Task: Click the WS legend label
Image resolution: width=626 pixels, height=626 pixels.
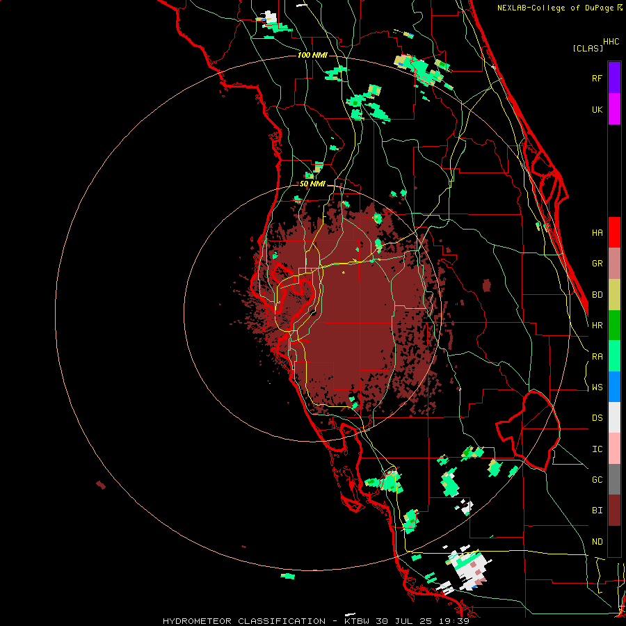Action: tap(597, 387)
